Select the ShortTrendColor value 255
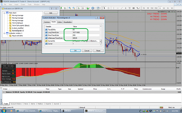This screenshot has height=113, width=182. coord(74,35)
